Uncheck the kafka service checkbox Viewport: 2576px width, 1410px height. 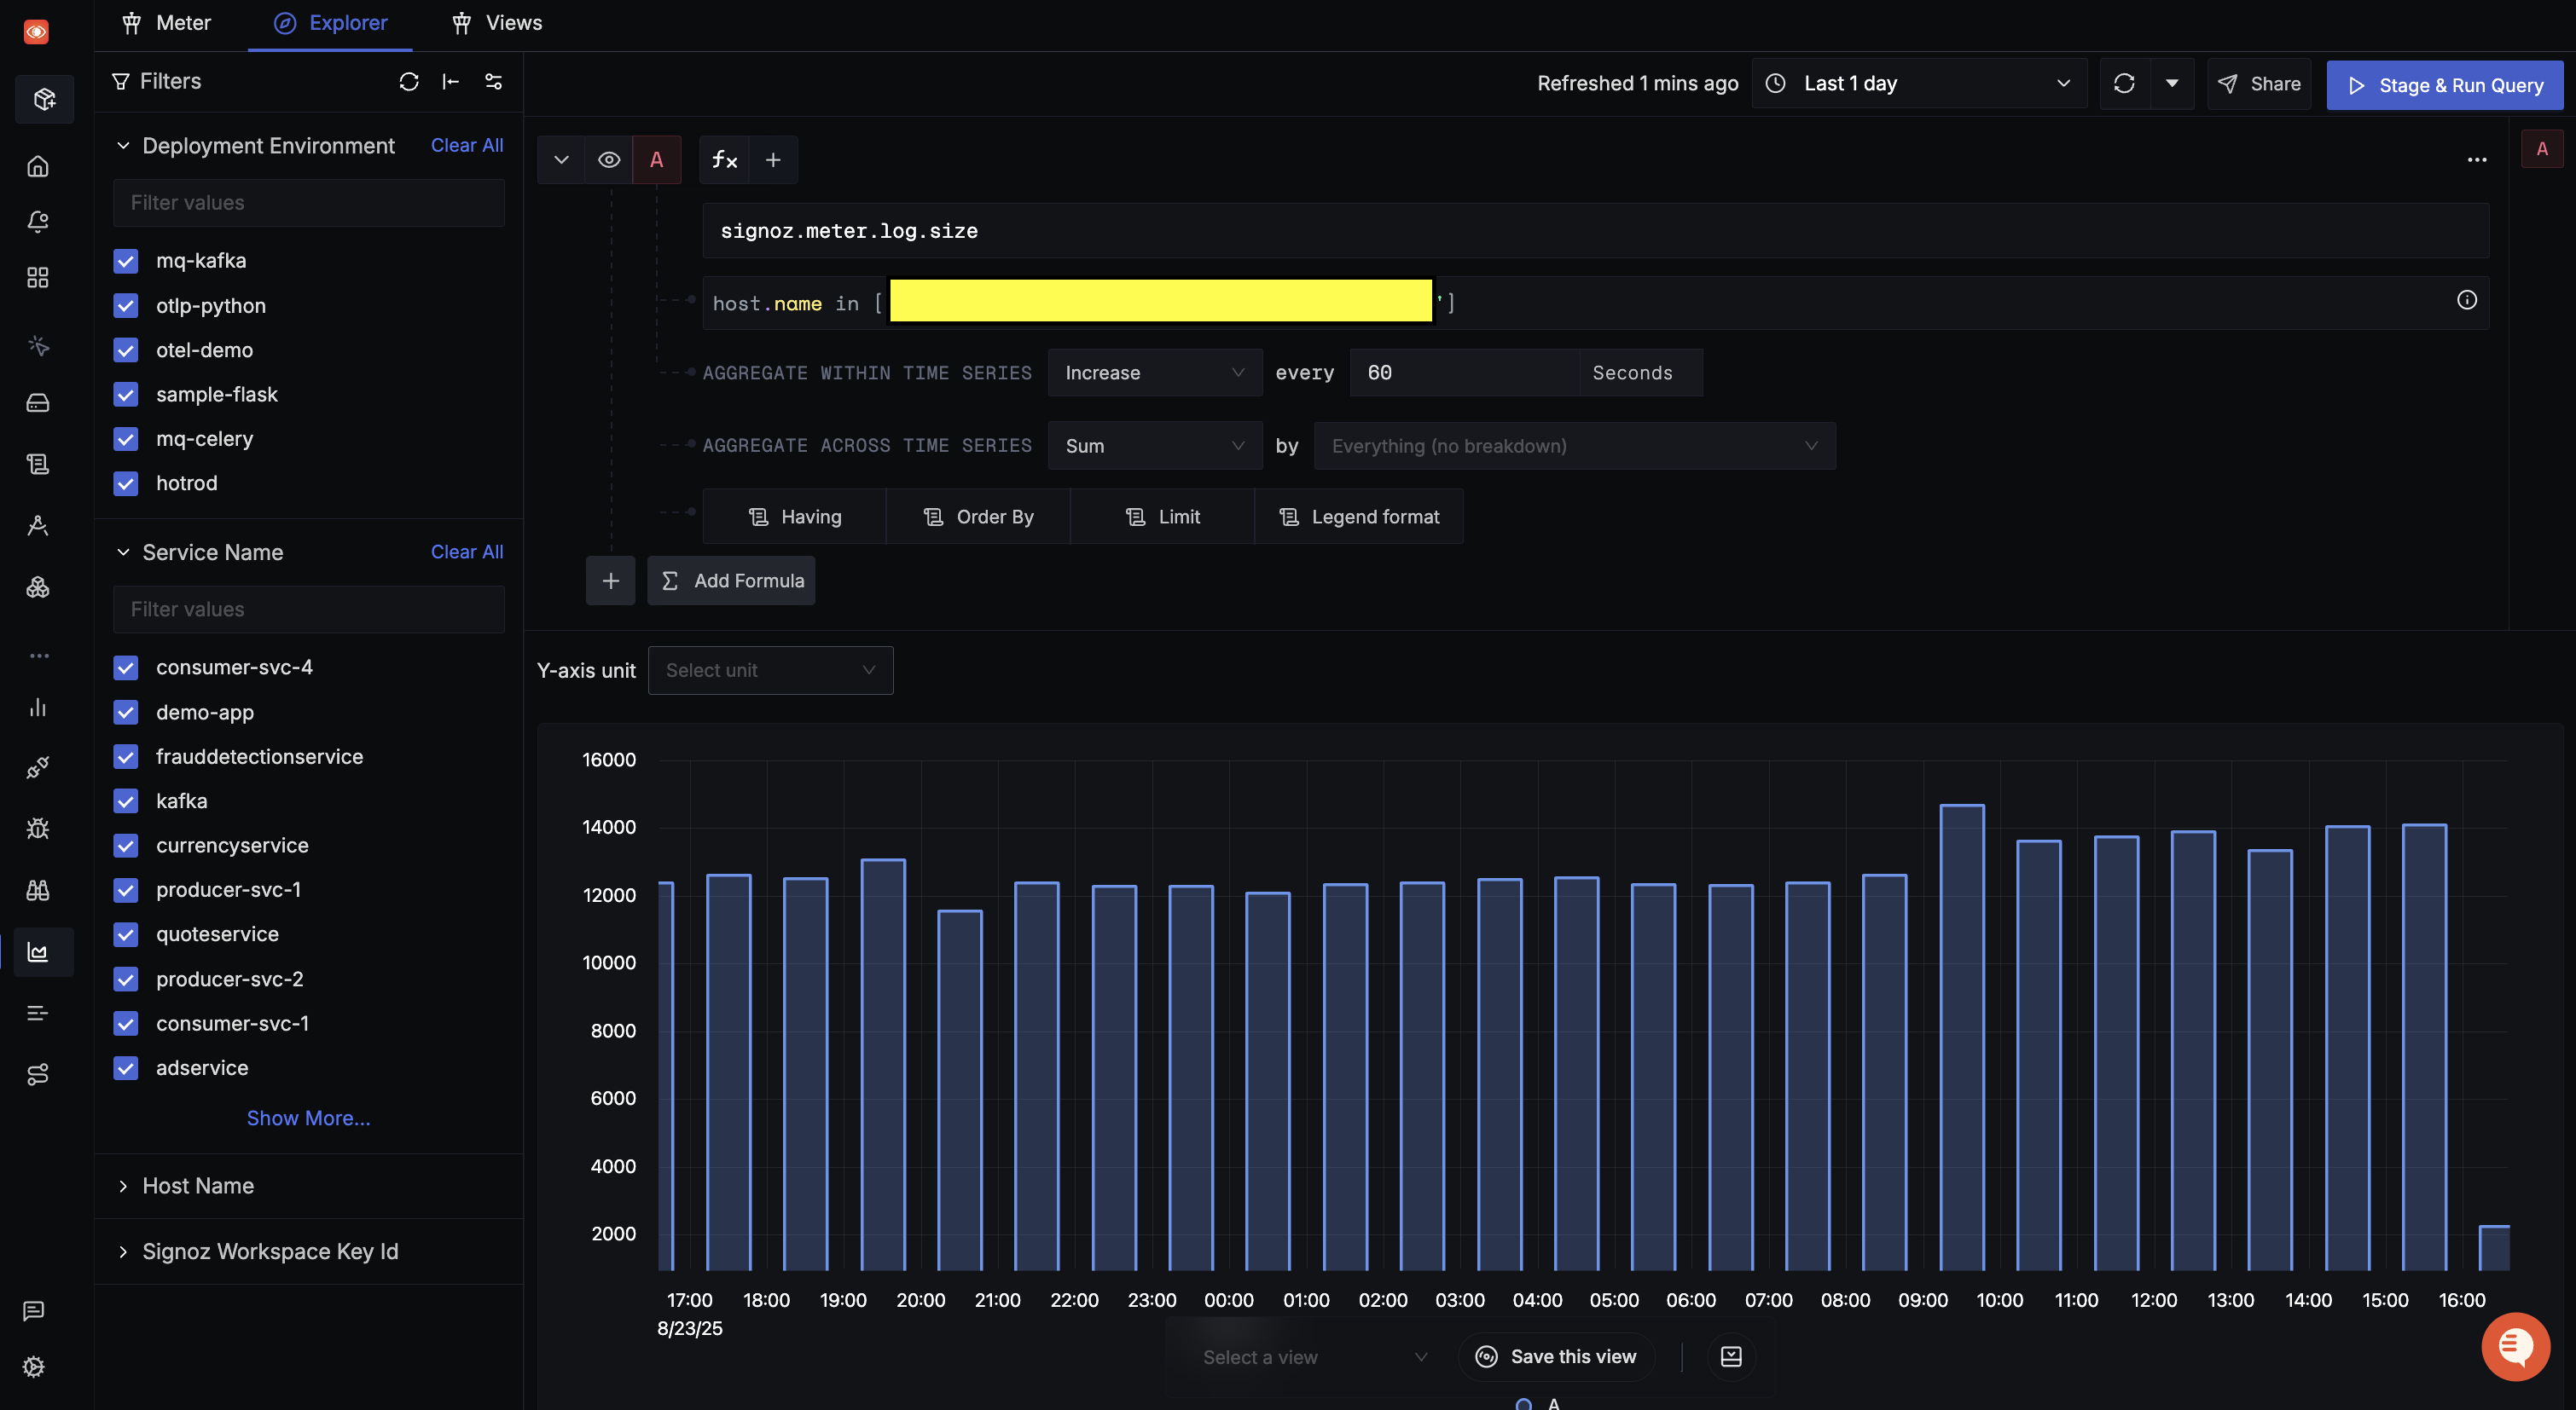click(x=125, y=801)
